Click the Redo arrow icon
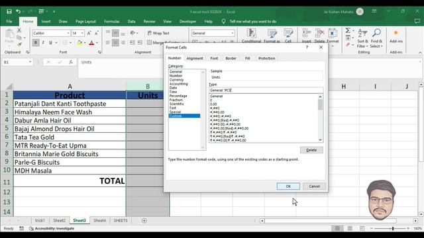 [30, 12]
